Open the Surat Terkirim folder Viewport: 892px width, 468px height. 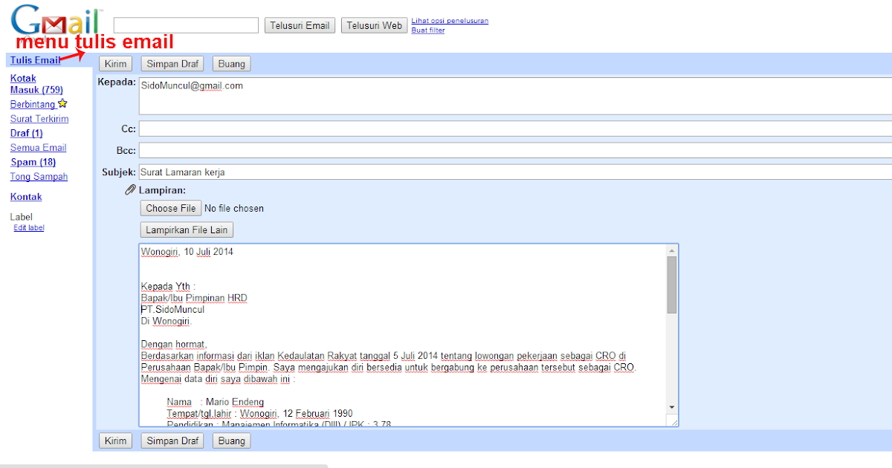click(x=39, y=119)
